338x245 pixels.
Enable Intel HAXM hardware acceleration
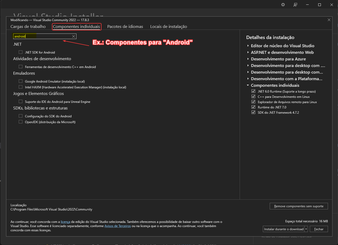[21, 87]
